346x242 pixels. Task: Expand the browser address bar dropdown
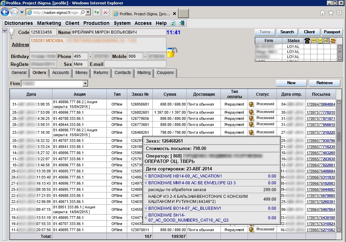coord(88,13)
